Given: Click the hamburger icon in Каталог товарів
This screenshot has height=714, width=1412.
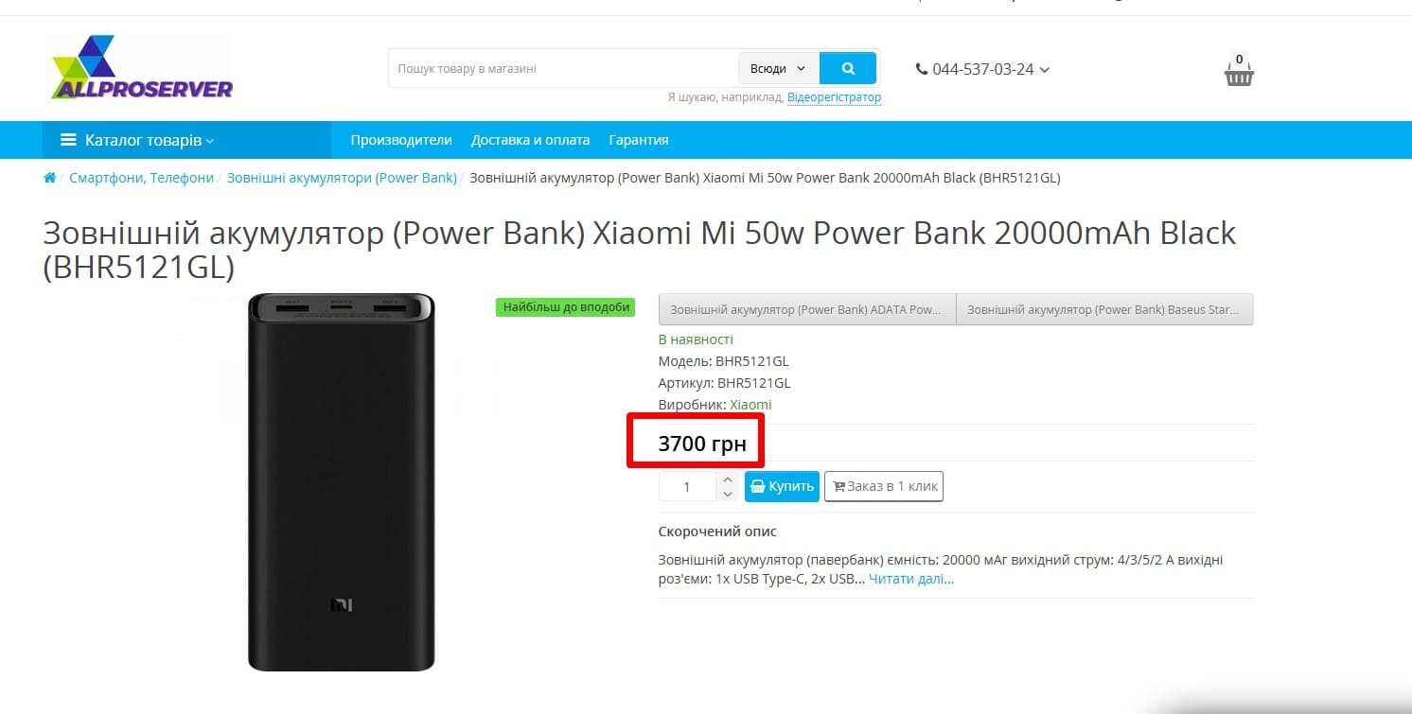Looking at the screenshot, I should [x=68, y=140].
